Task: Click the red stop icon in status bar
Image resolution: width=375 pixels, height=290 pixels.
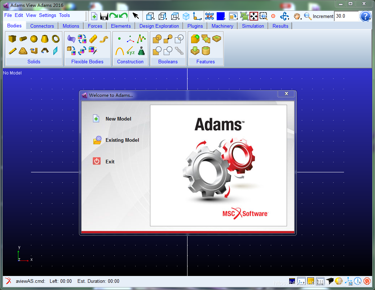Action: click(x=367, y=281)
